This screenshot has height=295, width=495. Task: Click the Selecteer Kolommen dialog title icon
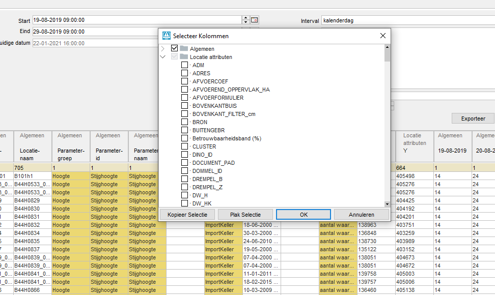[167, 36]
